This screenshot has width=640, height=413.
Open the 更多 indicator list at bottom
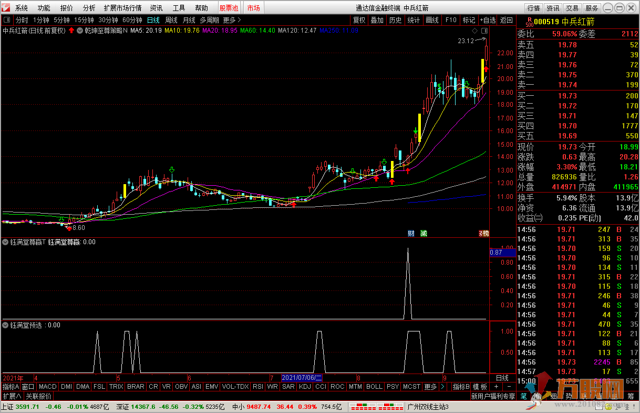coord(430,387)
